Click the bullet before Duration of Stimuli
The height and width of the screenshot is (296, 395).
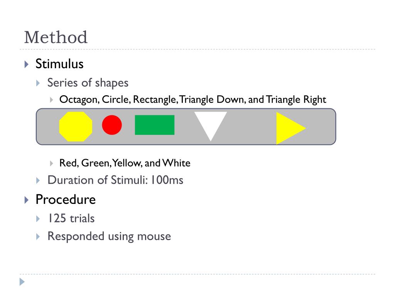[38, 180]
